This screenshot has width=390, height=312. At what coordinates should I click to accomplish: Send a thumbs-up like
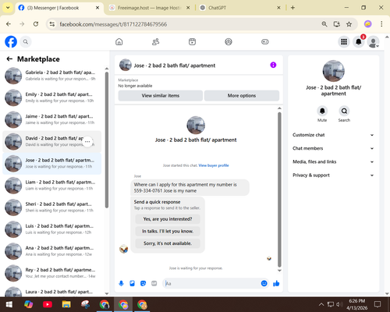click(276, 283)
